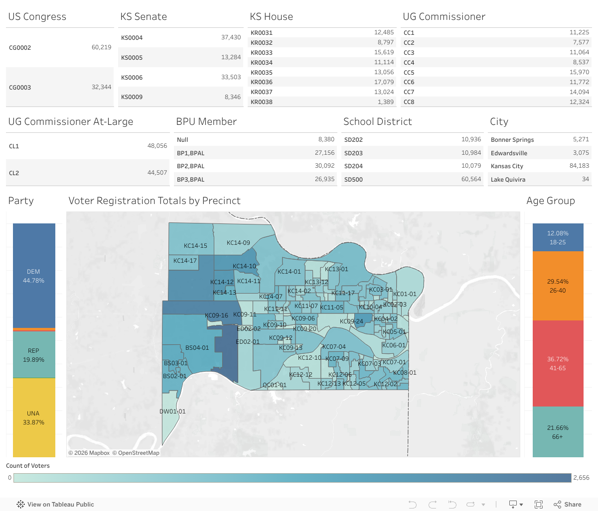Click the Replay animation icon
Screen dimensions: 598x511
point(470,505)
